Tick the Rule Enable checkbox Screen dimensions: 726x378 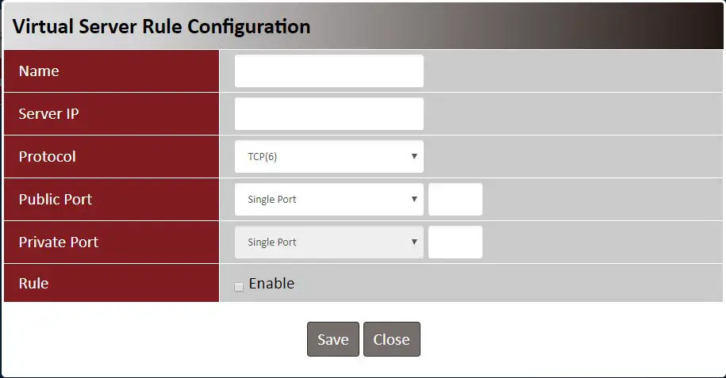tap(239, 286)
